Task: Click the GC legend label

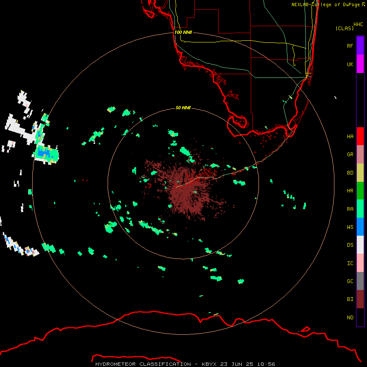Action: click(350, 281)
